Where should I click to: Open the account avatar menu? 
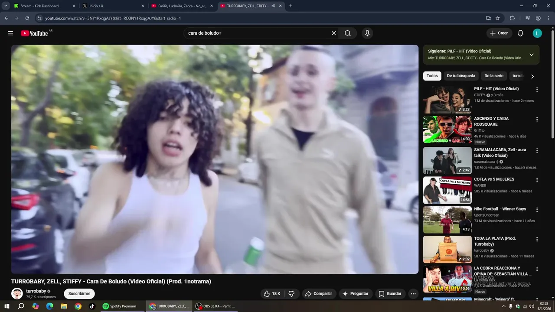[x=537, y=33]
